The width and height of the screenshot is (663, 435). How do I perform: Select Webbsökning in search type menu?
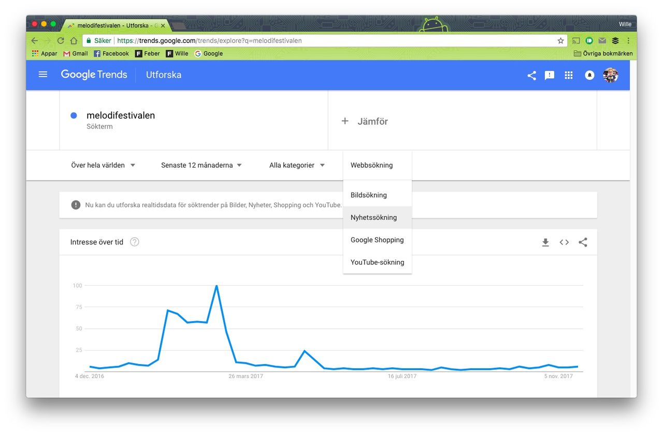tap(377, 165)
